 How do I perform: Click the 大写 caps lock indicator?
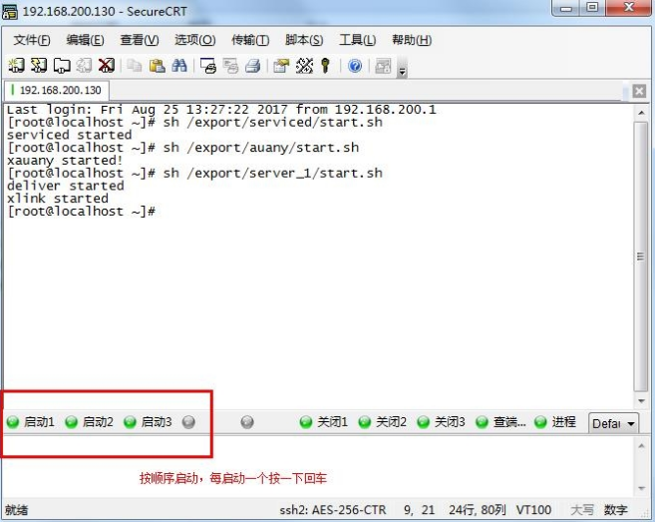(582, 510)
